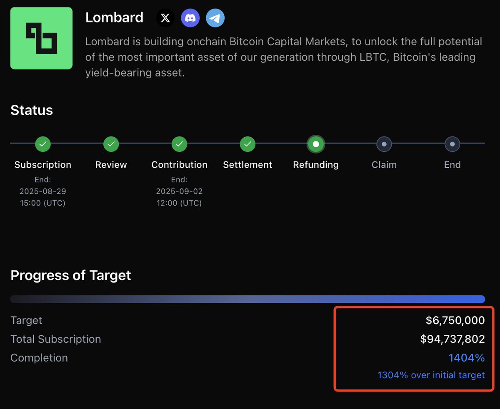Select the Subscription step checkmark
This screenshot has width=500, height=409.
point(43,144)
